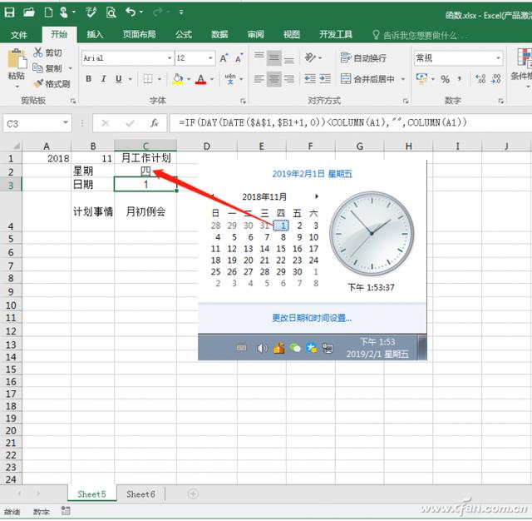Click the decrease decimal icon
532x521 pixels.
click(496, 79)
